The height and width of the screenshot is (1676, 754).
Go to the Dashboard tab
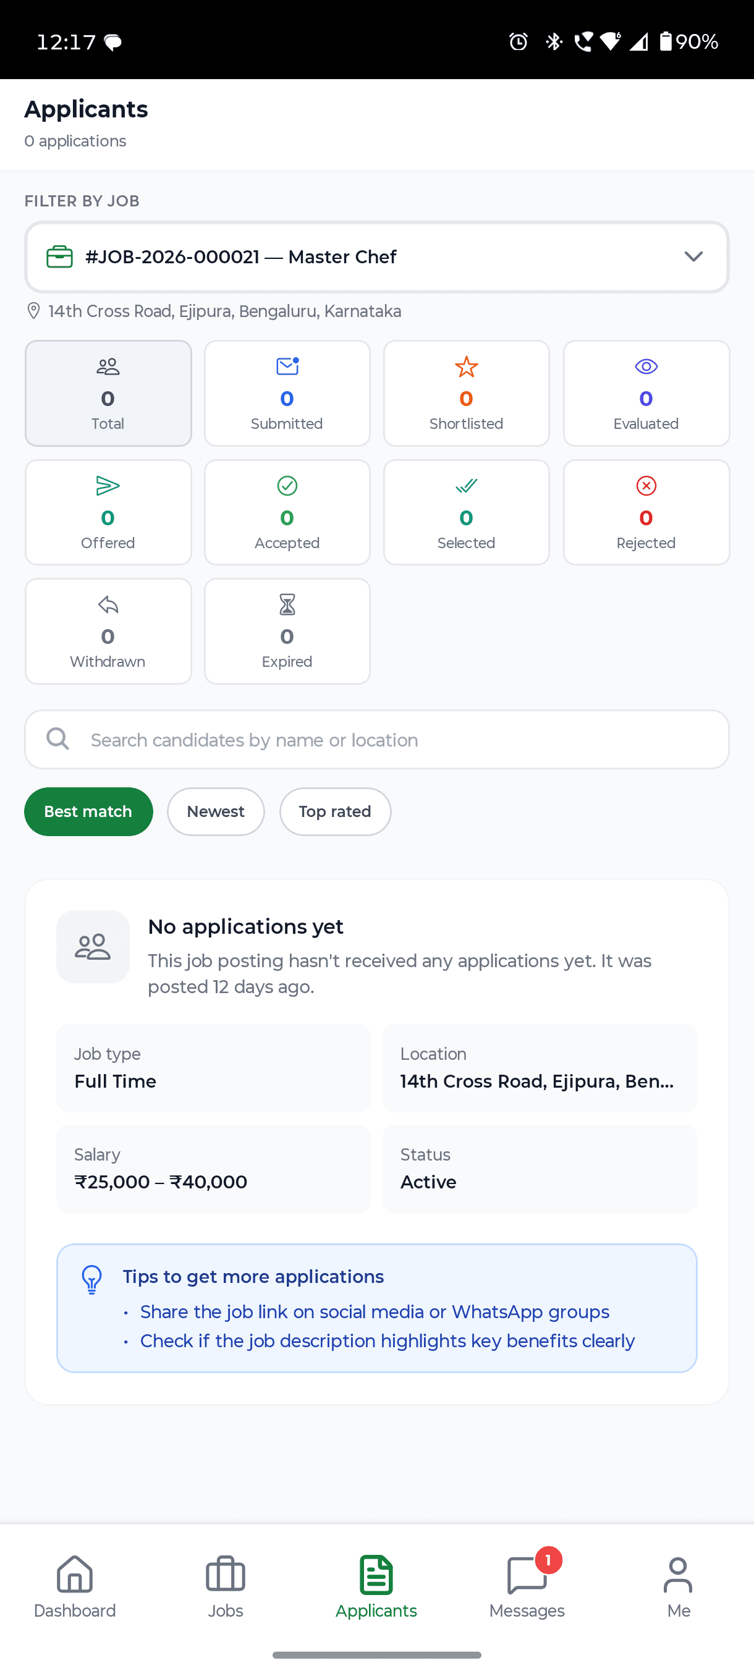click(75, 1587)
